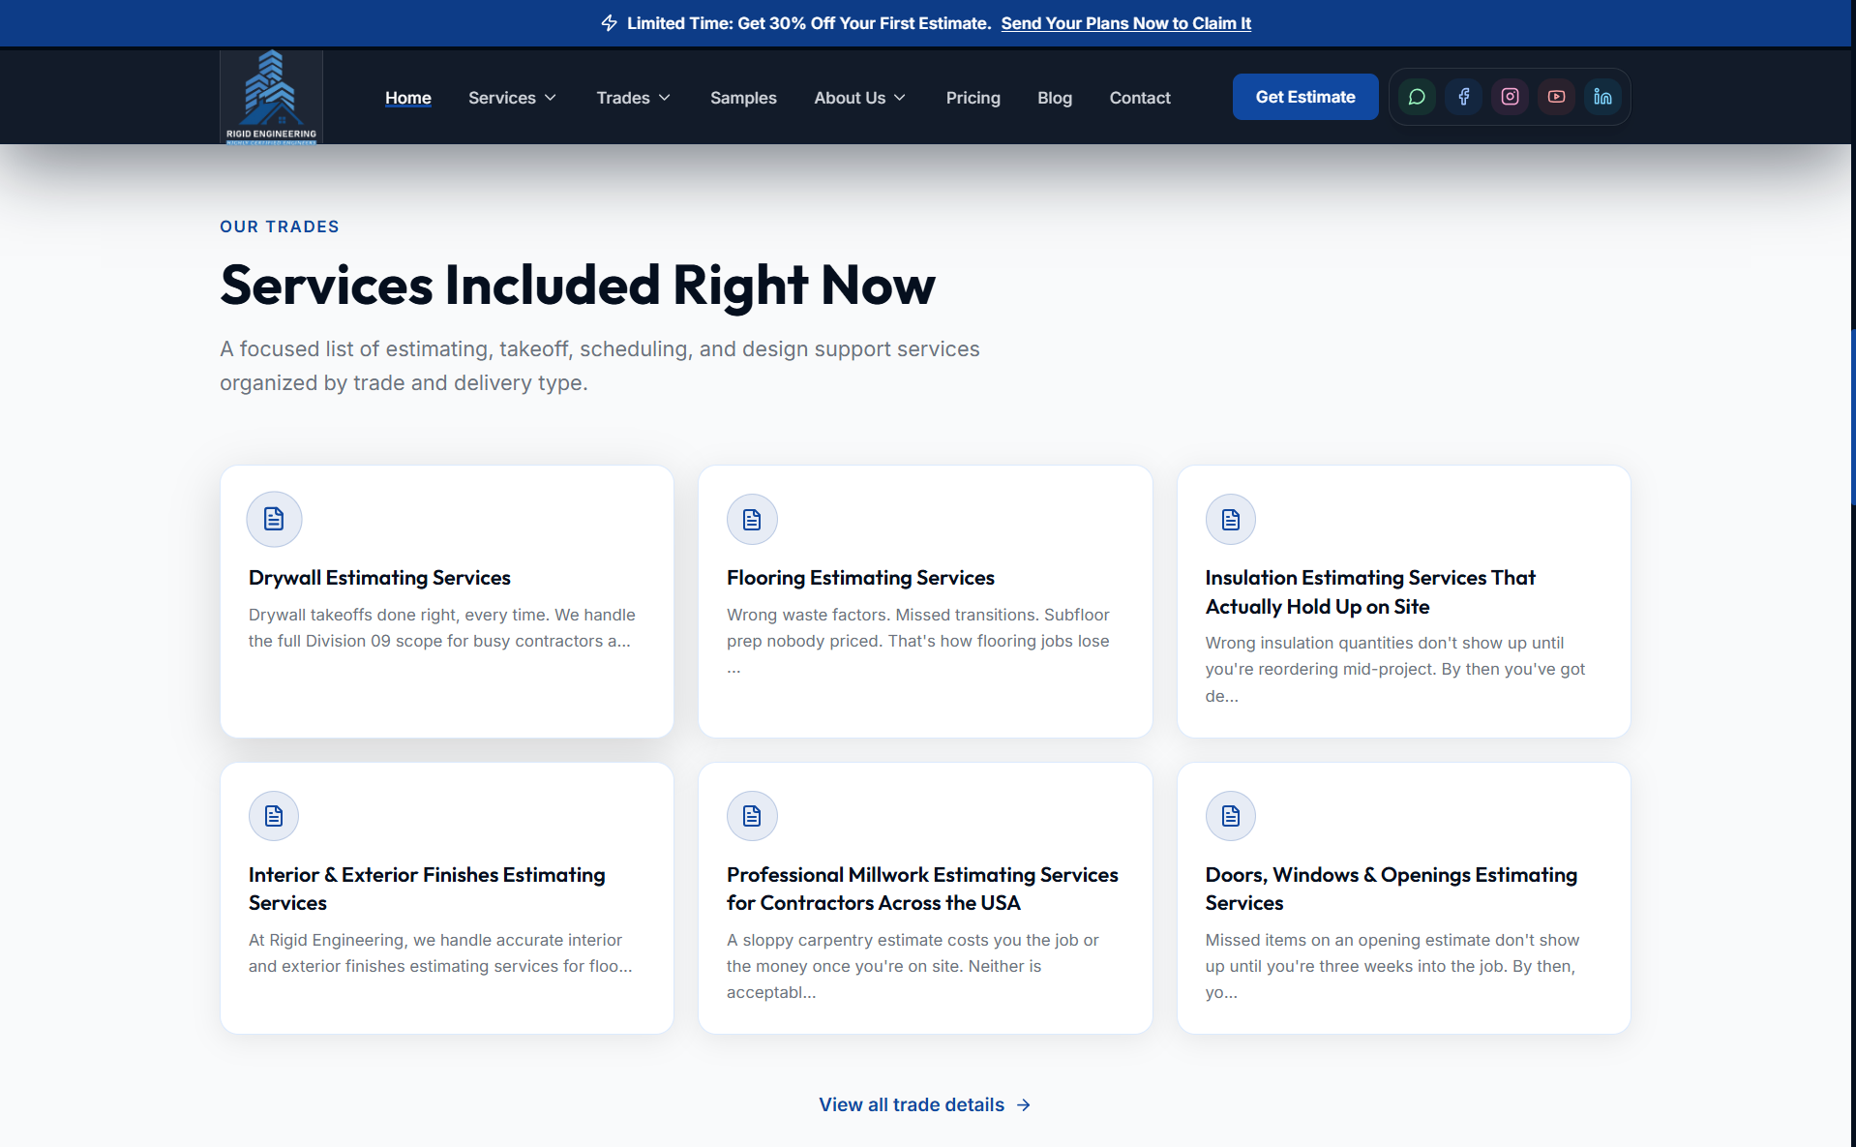The height and width of the screenshot is (1147, 1856).
Task: Click the arrow beside View all trade details
Action: click(x=1024, y=1105)
